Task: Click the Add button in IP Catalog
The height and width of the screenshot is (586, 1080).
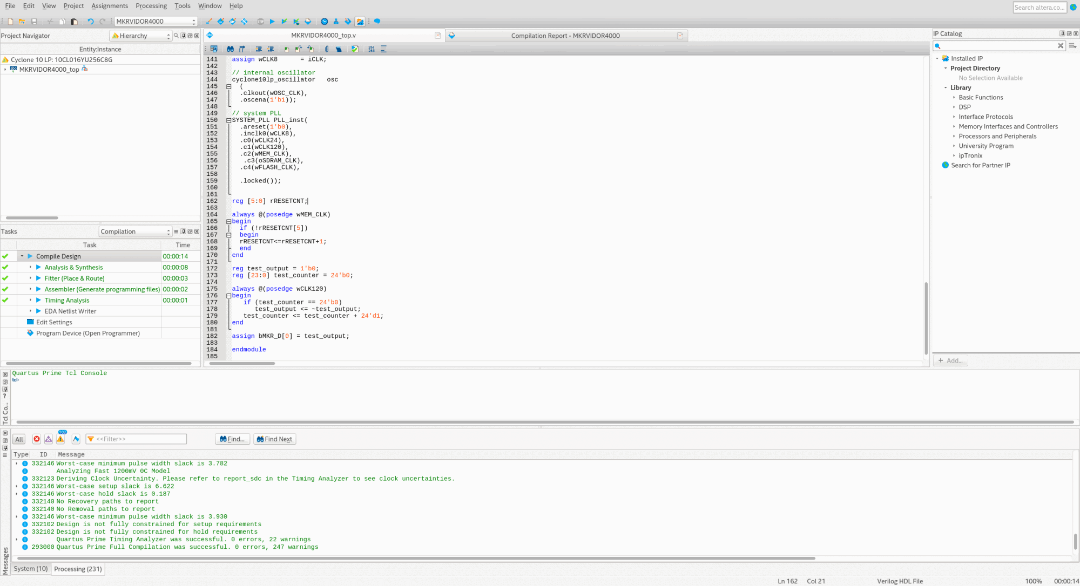Action: pyautogui.click(x=950, y=360)
